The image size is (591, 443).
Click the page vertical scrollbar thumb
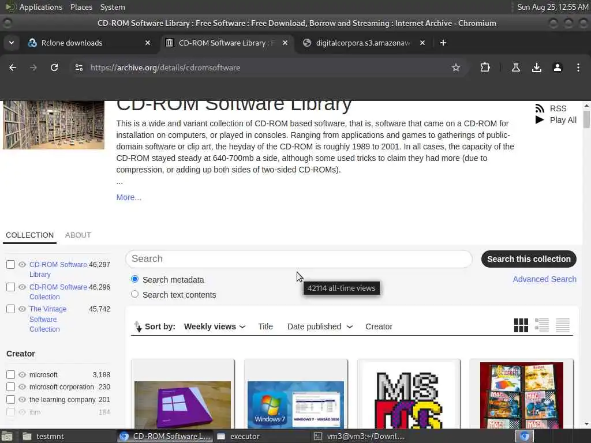tap(586, 119)
